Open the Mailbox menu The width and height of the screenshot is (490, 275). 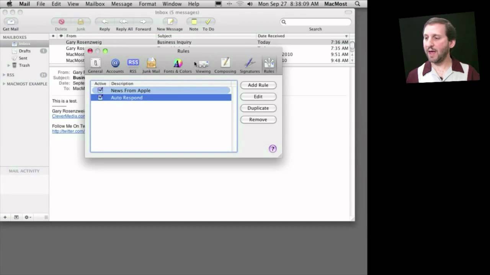(95, 4)
